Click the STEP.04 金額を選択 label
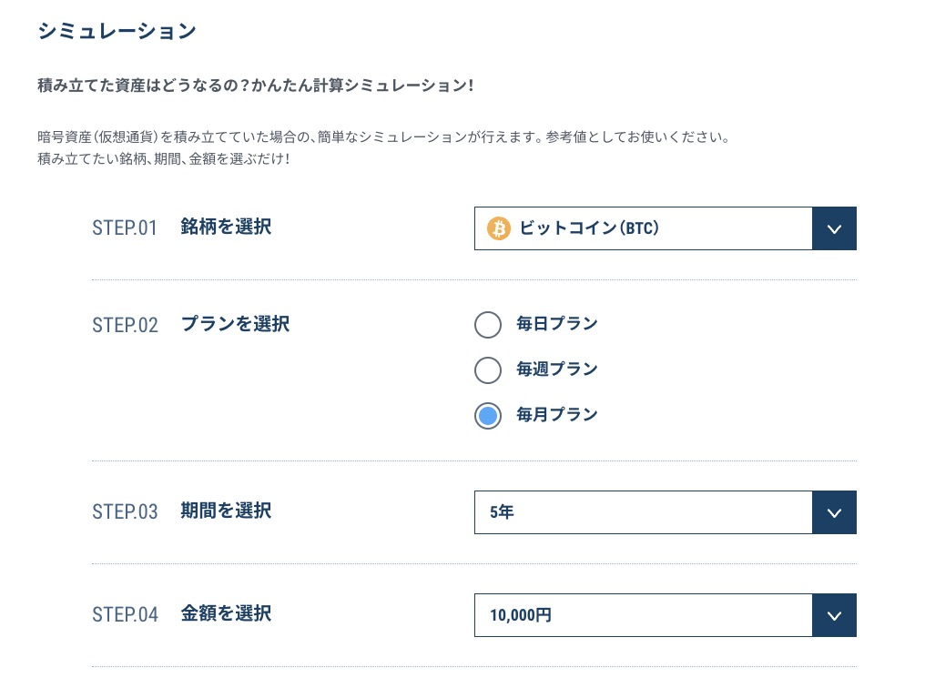Screen dimensions: 925x688 pos(182,614)
